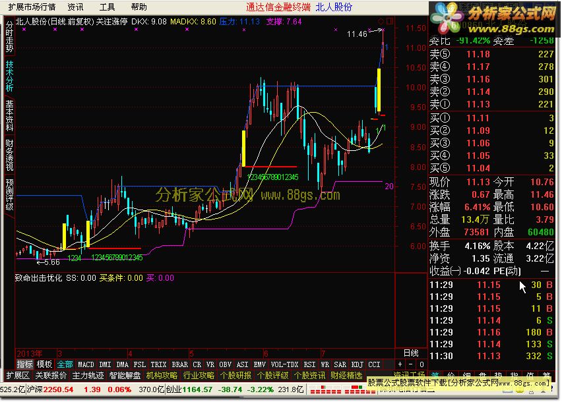Select the 技术分析 side tab
Screen dimensions: 562x402
(x=9, y=76)
